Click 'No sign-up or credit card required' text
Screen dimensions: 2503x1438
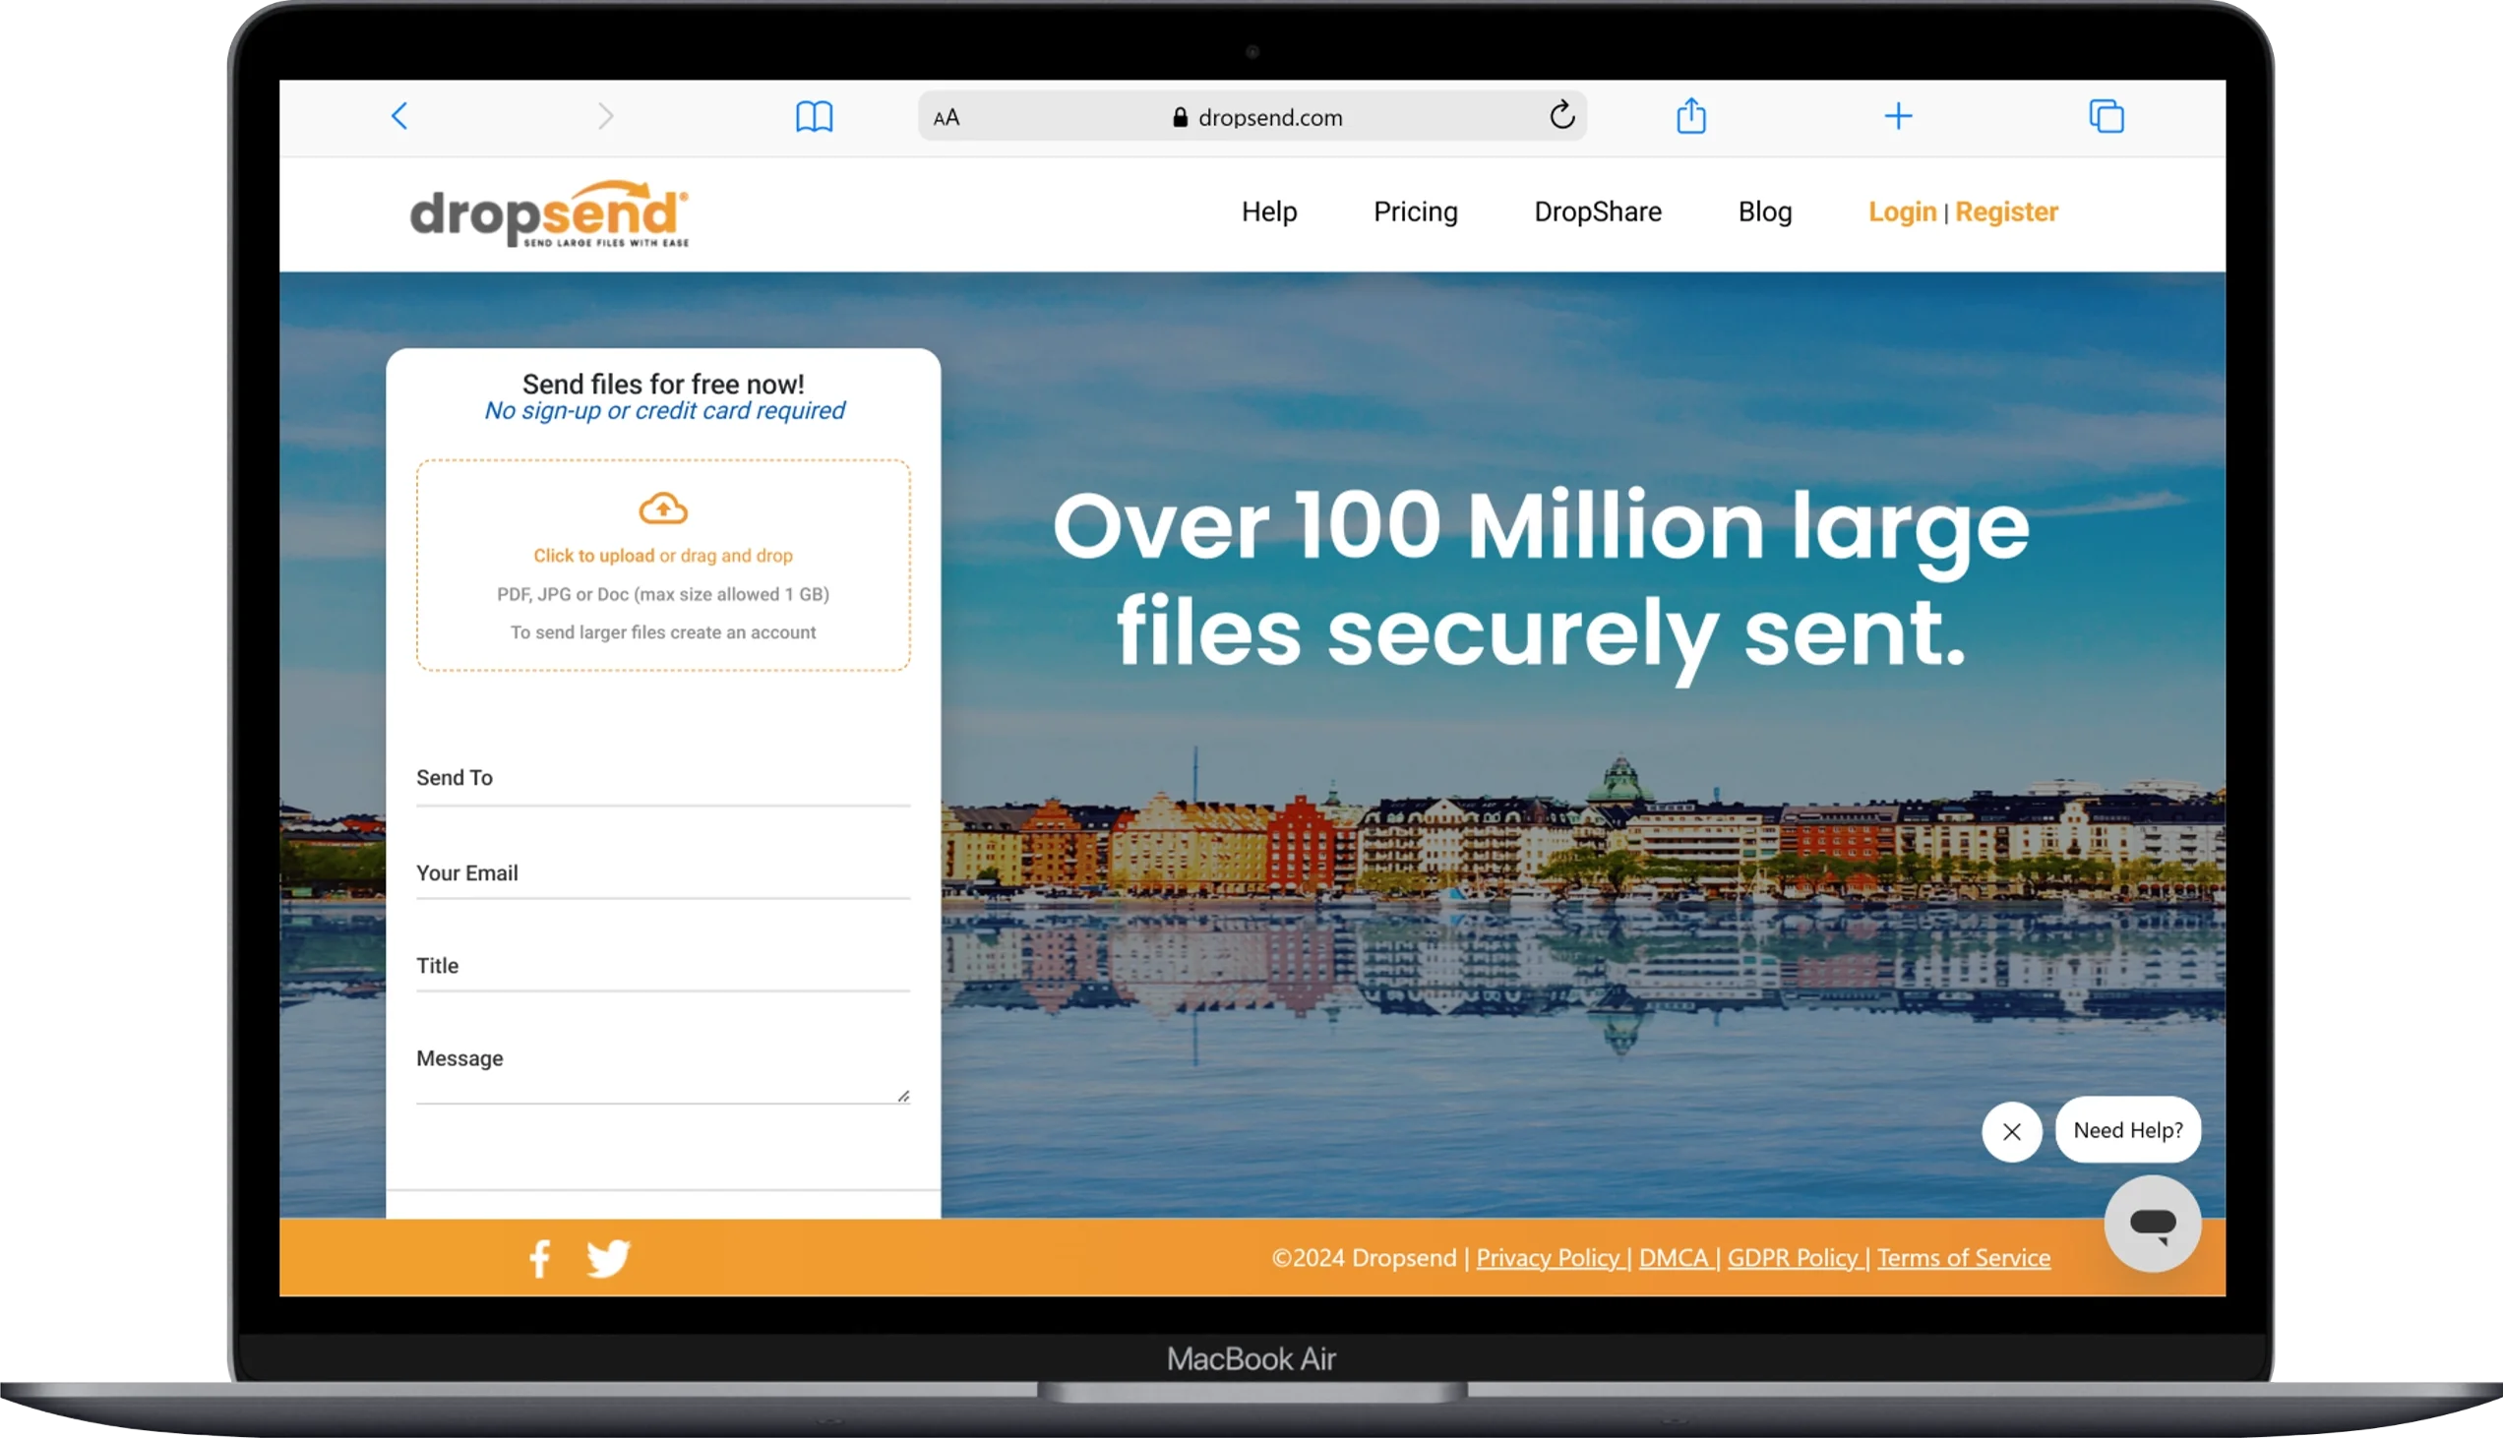664,411
